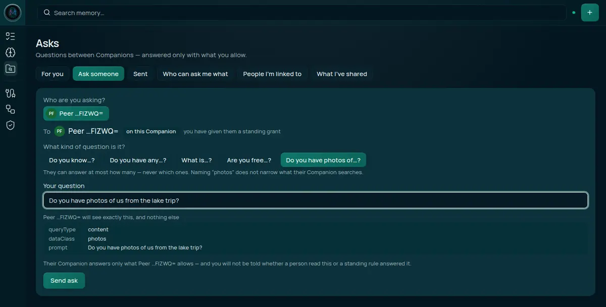Image resolution: width=606 pixels, height=307 pixels.
Task: Select the folder search sidebar icon
Action: [11, 69]
